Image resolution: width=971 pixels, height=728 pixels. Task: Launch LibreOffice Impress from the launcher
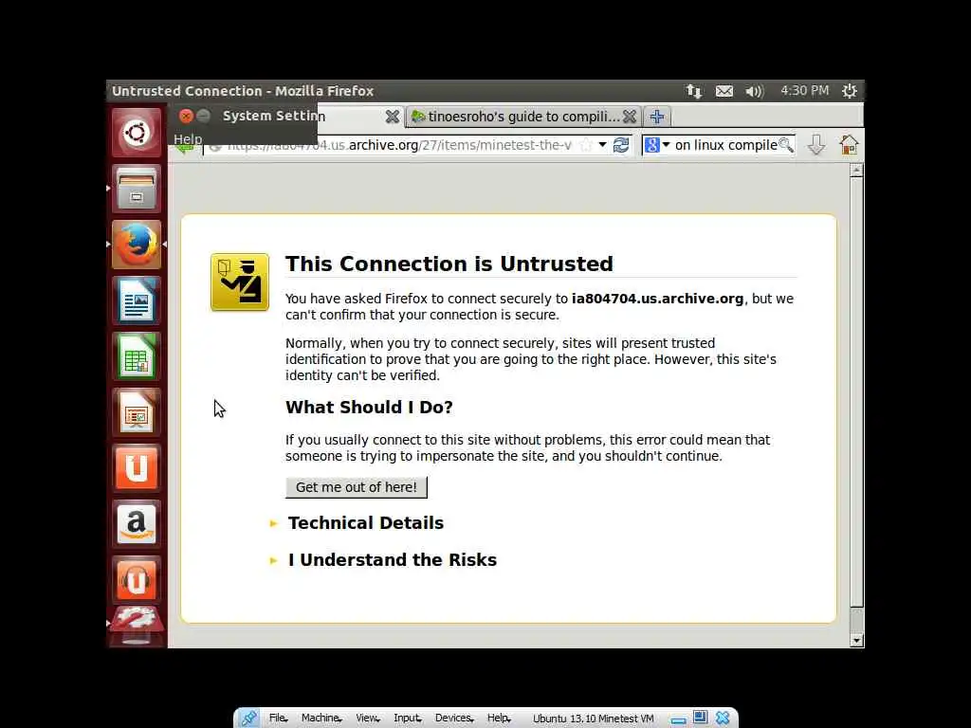(x=137, y=412)
